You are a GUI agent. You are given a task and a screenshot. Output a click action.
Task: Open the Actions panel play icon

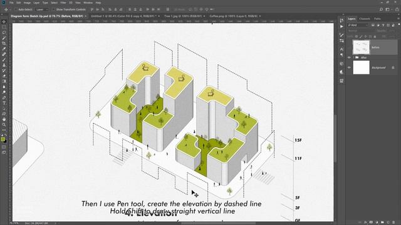coord(341,26)
